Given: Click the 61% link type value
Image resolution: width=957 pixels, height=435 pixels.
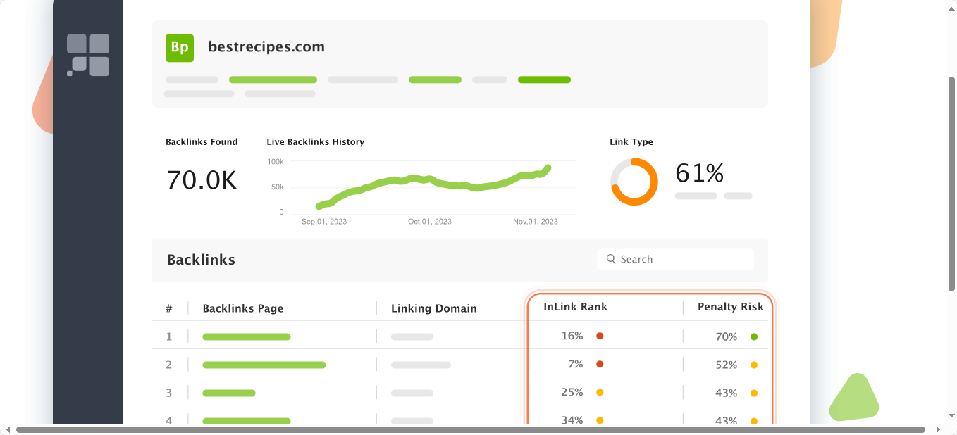Looking at the screenshot, I should click(700, 173).
